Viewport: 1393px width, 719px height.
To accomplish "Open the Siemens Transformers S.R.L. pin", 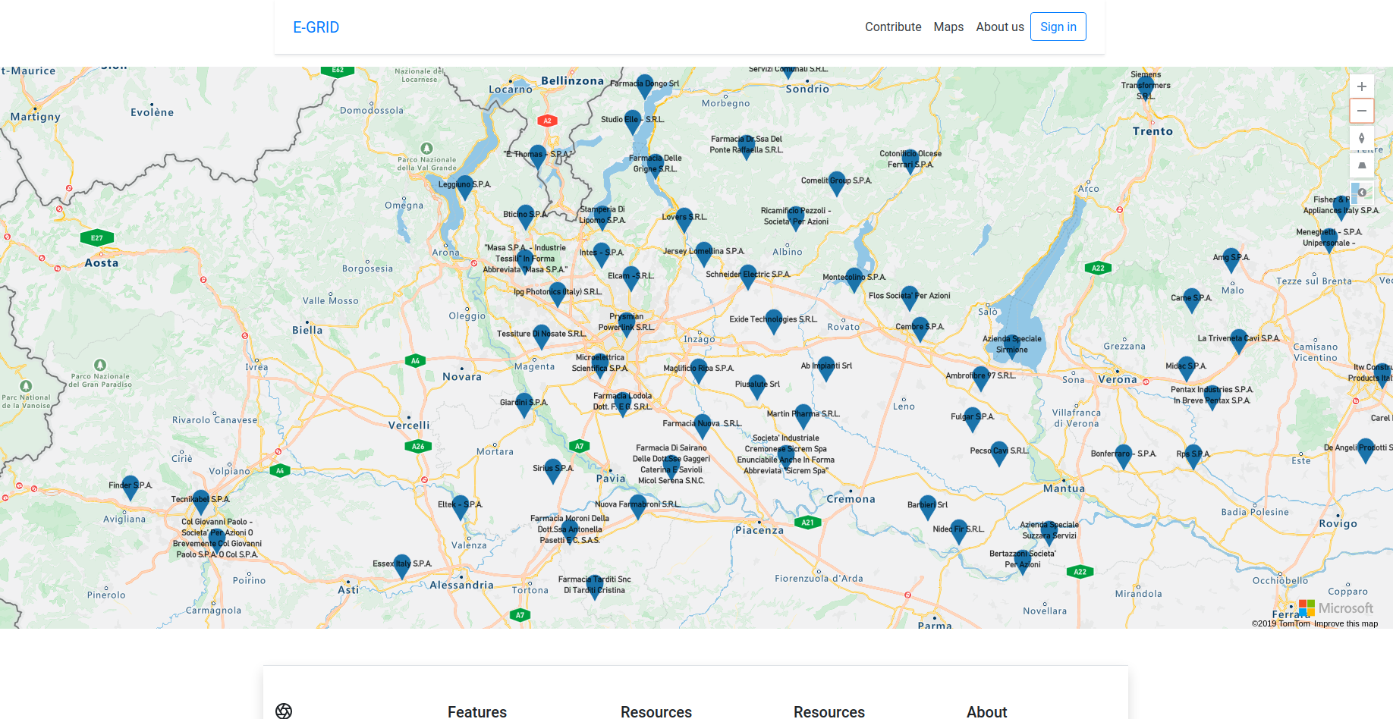I will pos(1146,89).
